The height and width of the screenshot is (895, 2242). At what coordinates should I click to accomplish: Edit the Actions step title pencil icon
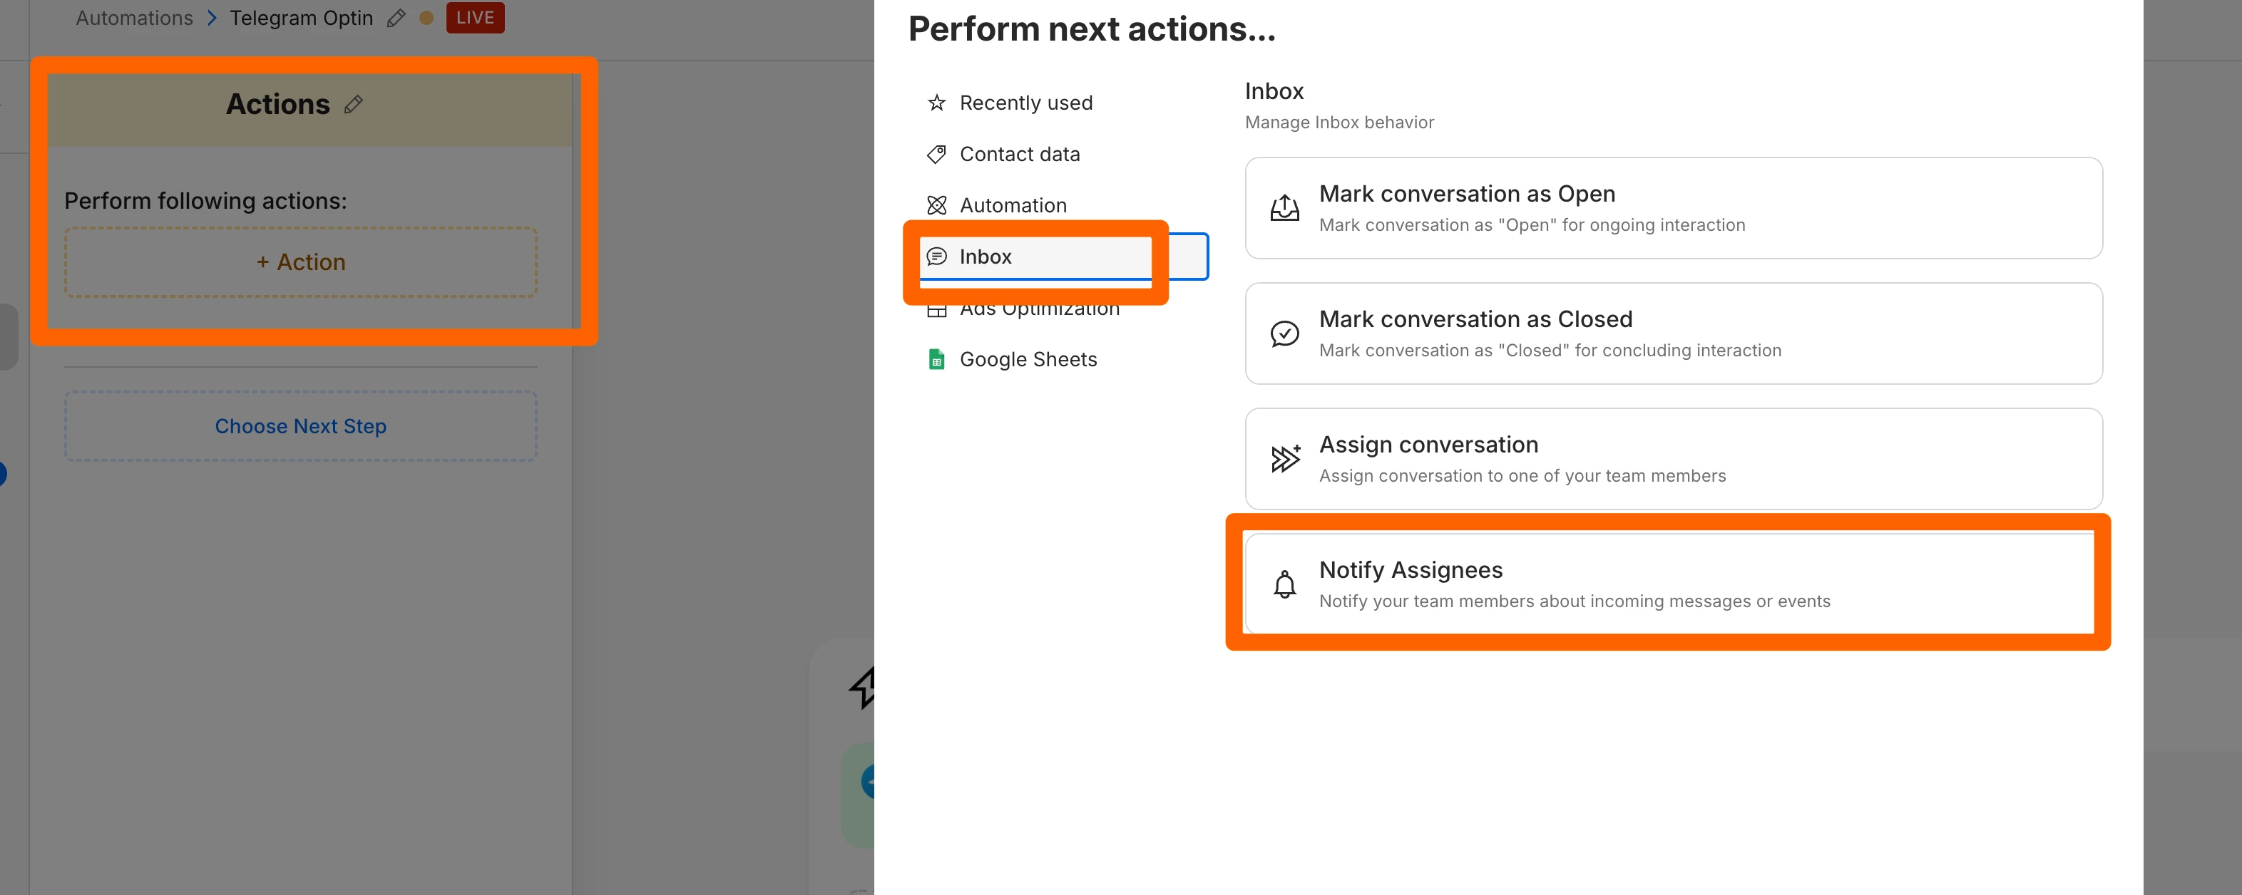coord(354,104)
